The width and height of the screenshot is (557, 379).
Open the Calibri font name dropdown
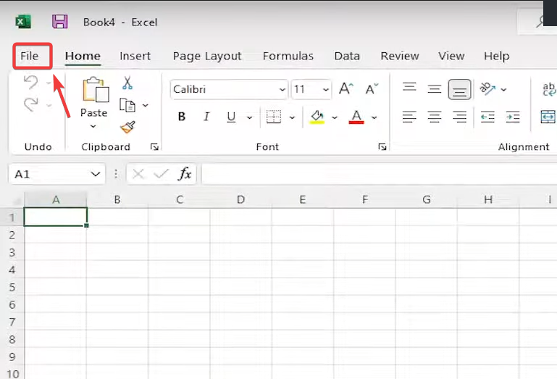point(282,90)
